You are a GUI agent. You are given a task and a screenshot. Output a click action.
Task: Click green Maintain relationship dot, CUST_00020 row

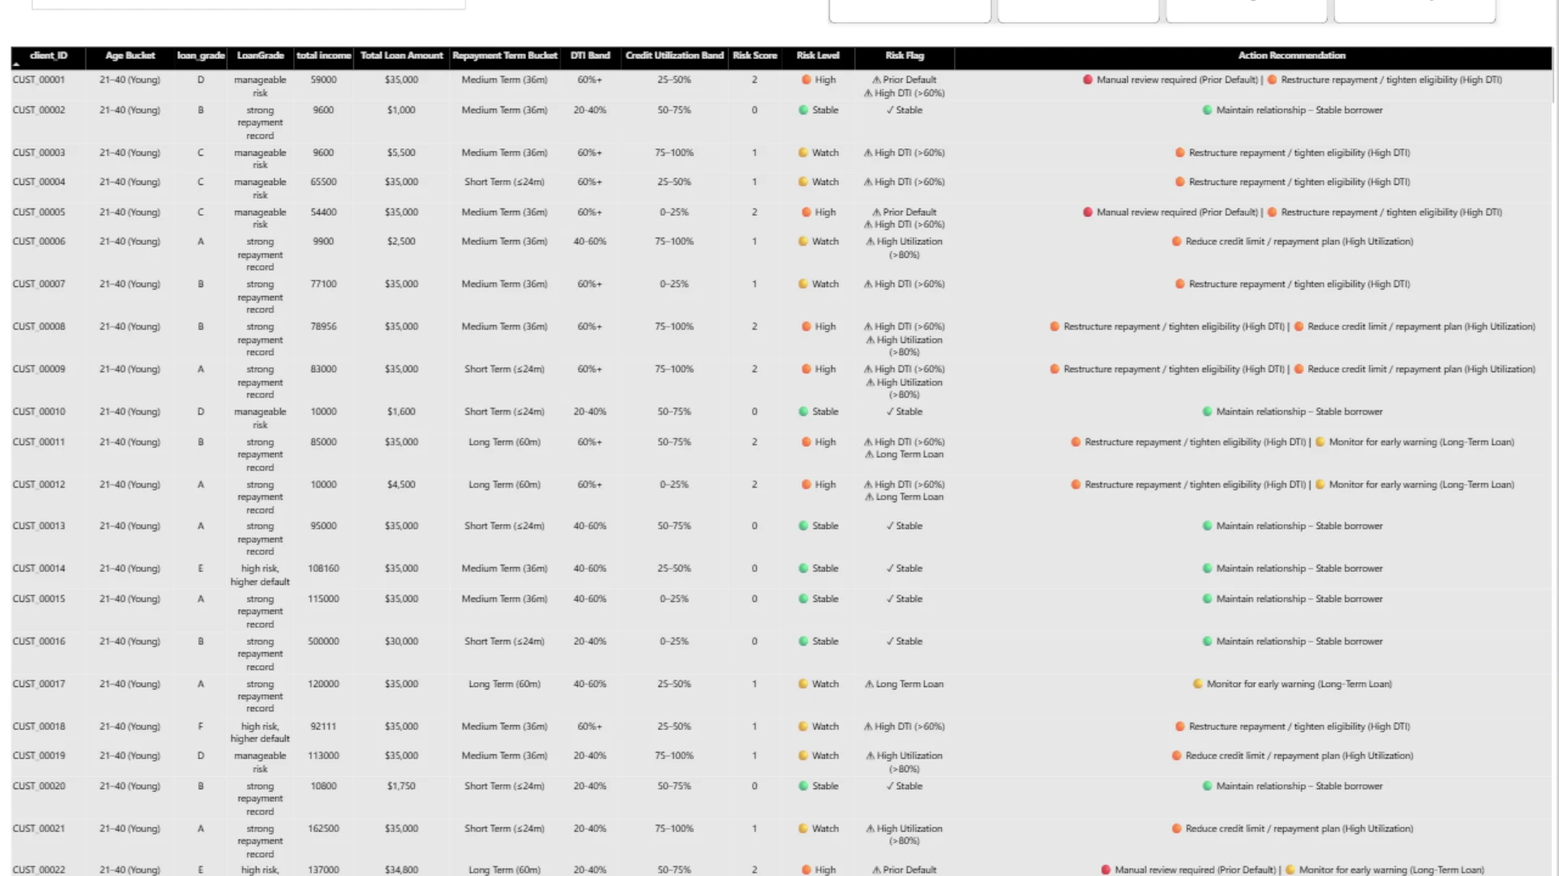tap(1207, 787)
